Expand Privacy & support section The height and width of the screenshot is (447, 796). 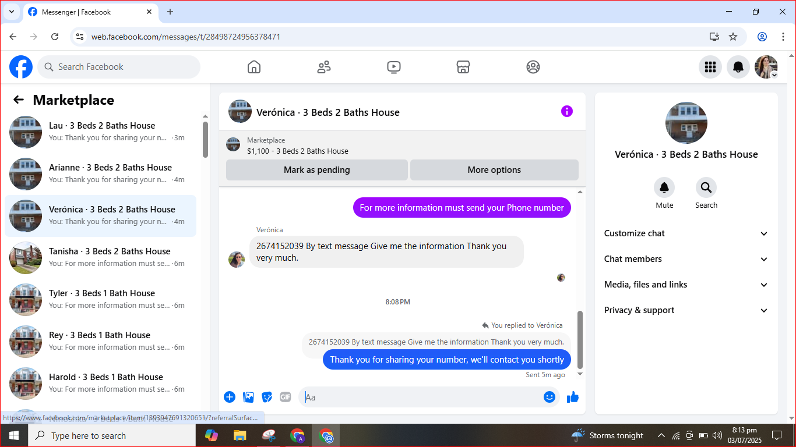tap(686, 310)
